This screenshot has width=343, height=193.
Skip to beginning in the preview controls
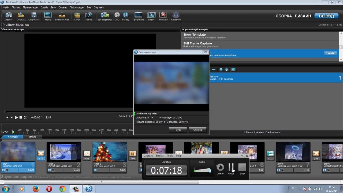point(7,117)
